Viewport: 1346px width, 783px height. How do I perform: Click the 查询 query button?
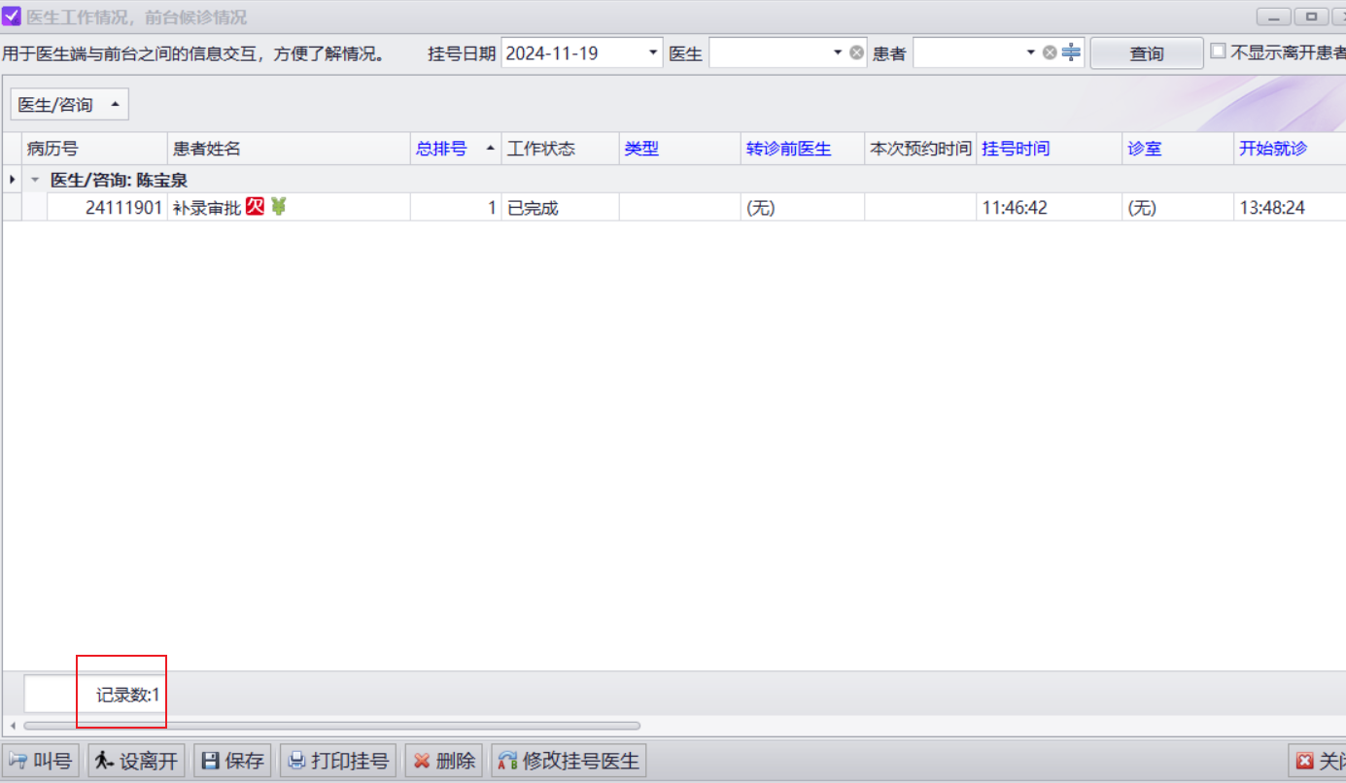[x=1147, y=53]
